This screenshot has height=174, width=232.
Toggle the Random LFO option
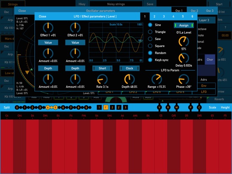coord(150,53)
